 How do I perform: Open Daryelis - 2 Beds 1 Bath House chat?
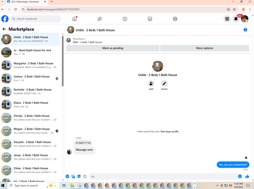pos(30,144)
